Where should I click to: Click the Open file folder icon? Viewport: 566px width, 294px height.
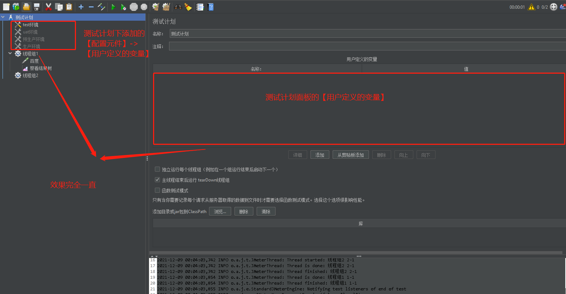(x=26, y=7)
